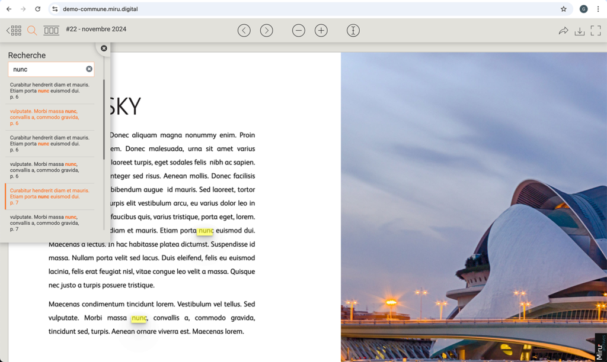This screenshot has width=607, height=362.
Task: Clear the 'nunc' search field
Action: pyautogui.click(x=89, y=69)
